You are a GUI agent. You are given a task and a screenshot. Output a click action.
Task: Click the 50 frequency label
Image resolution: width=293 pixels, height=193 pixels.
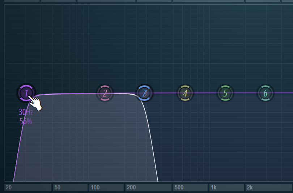58,188
